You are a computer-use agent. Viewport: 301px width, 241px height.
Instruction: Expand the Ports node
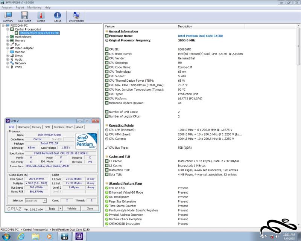pyautogui.click(x=8, y=67)
